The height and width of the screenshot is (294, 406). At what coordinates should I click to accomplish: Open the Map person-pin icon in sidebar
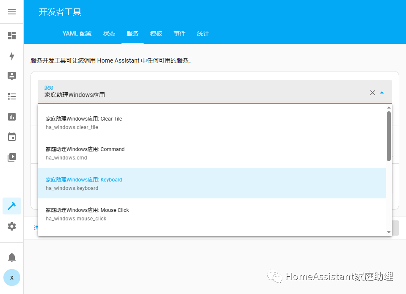tap(12, 76)
